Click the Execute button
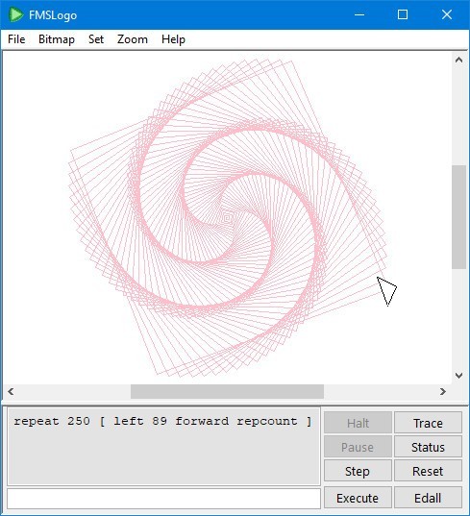Viewport: 470px width, 516px height. pos(358,498)
